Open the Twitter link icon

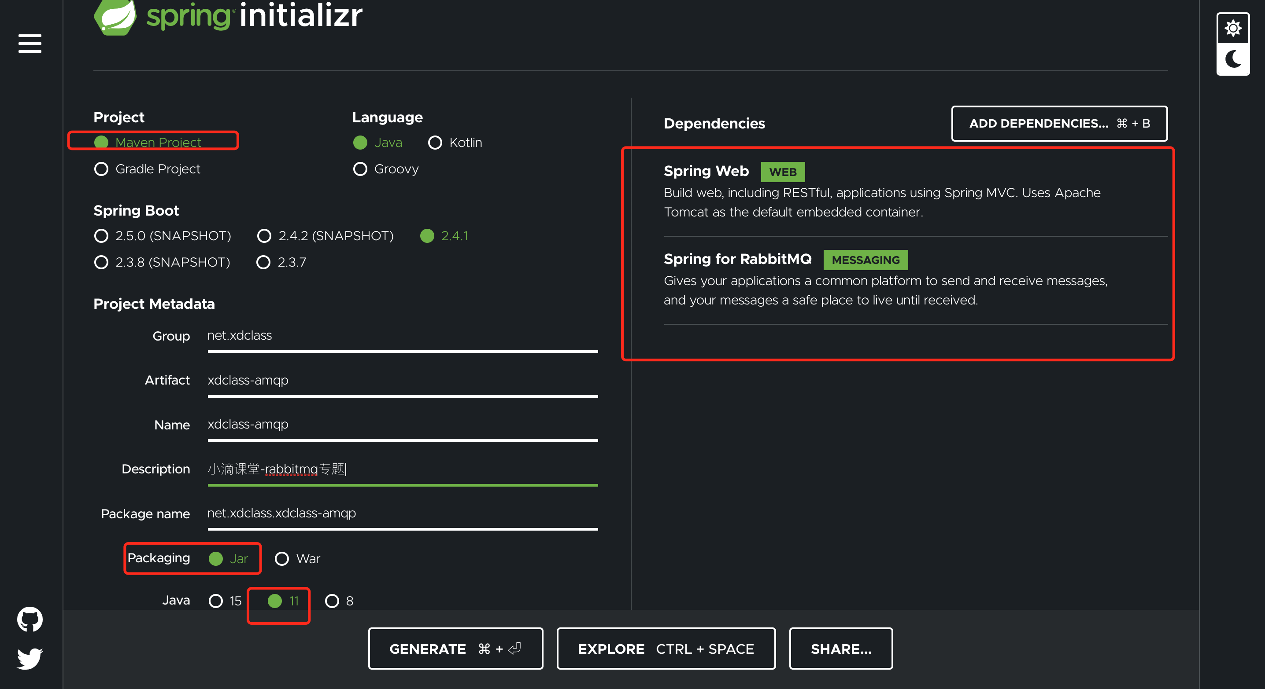pyautogui.click(x=30, y=658)
